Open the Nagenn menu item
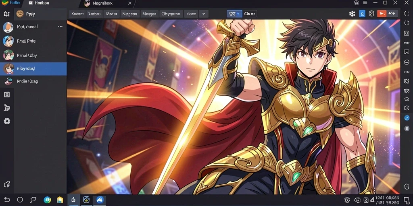This screenshot has height=206, width=413. click(129, 14)
